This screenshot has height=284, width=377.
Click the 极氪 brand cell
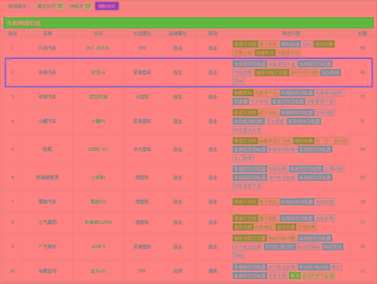click(47, 150)
